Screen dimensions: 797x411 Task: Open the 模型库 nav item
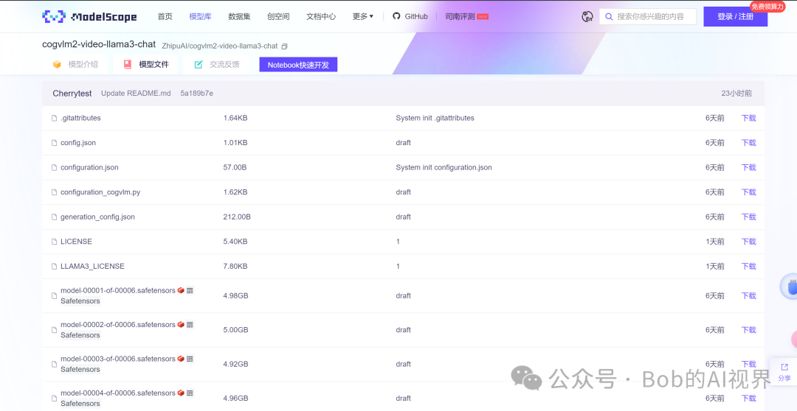(x=200, y=16)
